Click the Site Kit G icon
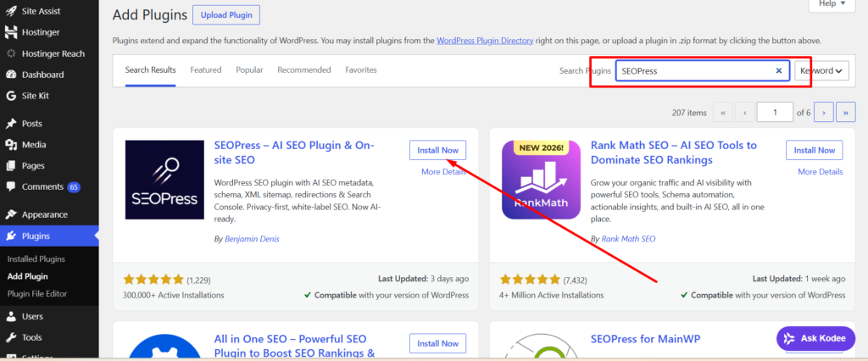Viewport: 868px width, 361px height. (x=10, y=96)
